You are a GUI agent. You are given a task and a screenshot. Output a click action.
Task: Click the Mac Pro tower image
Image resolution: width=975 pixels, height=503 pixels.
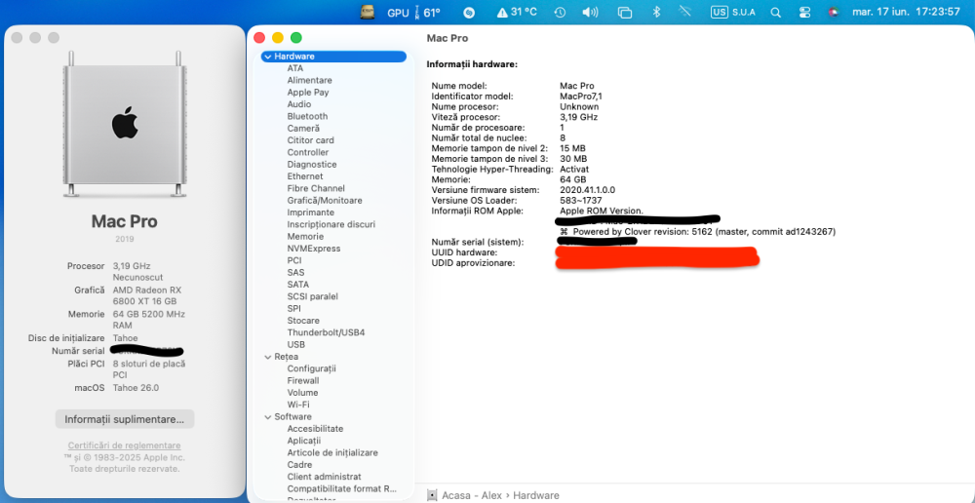125,123
